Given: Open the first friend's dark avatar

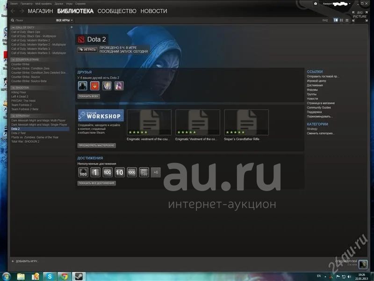Looking at the screenshot, I should [x=83, y=86].
